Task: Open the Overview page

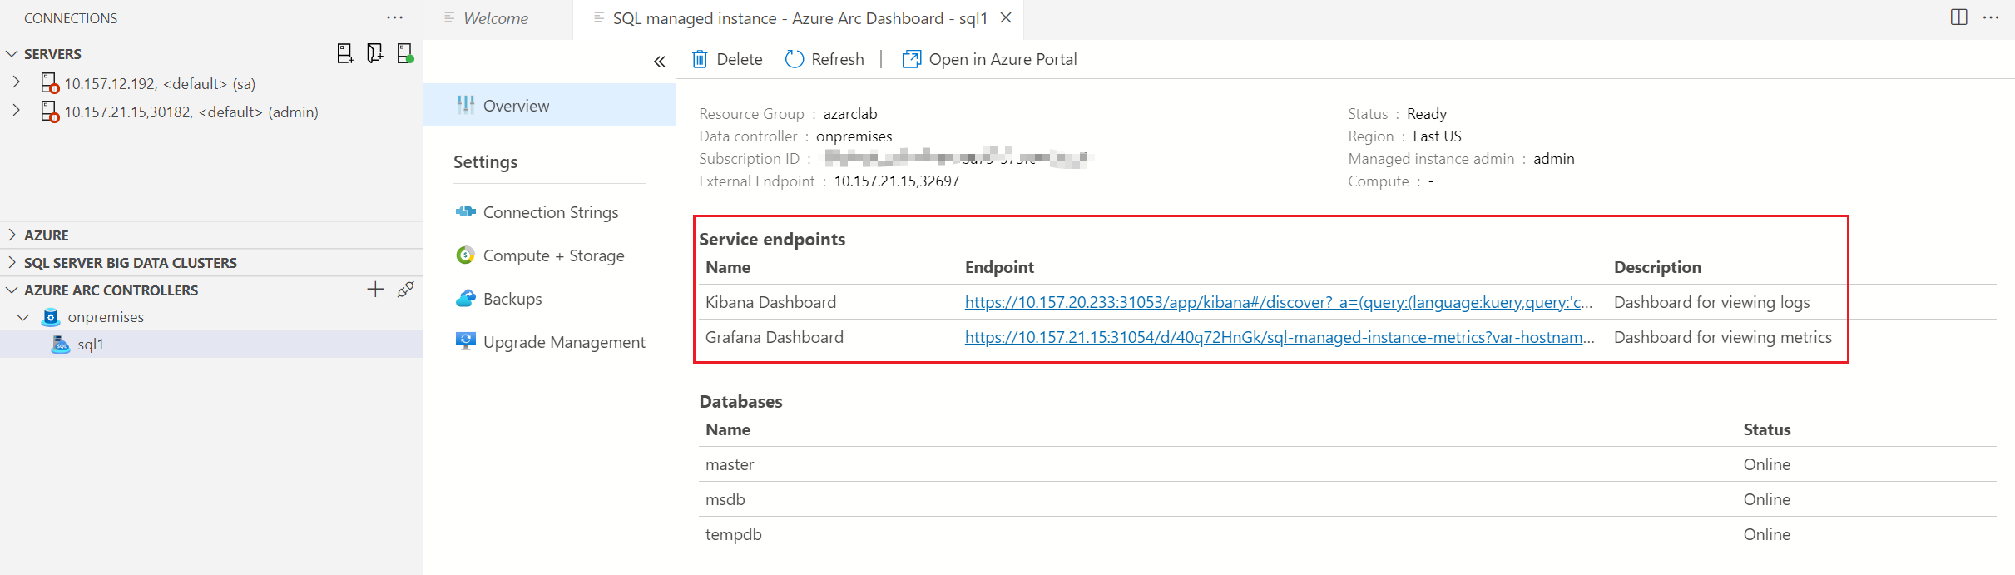Action: (x=549, y=105)
